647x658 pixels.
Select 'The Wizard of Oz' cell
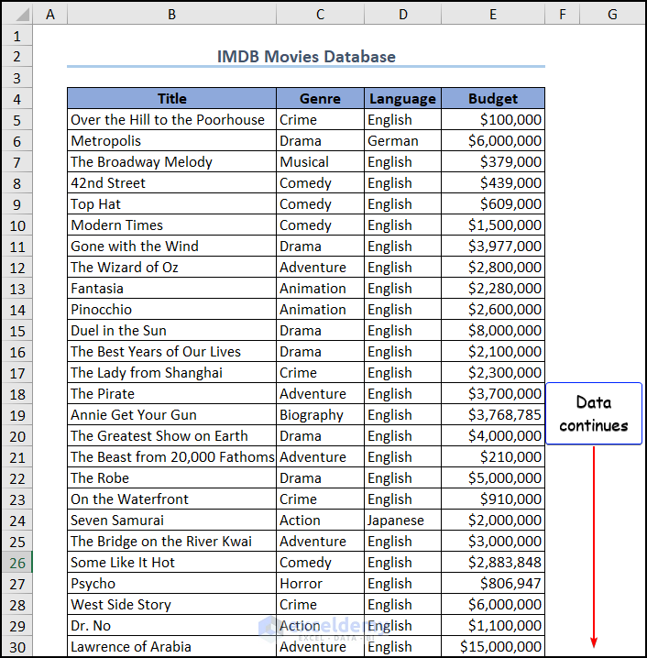pyautogui.click(x=171, y=267)
